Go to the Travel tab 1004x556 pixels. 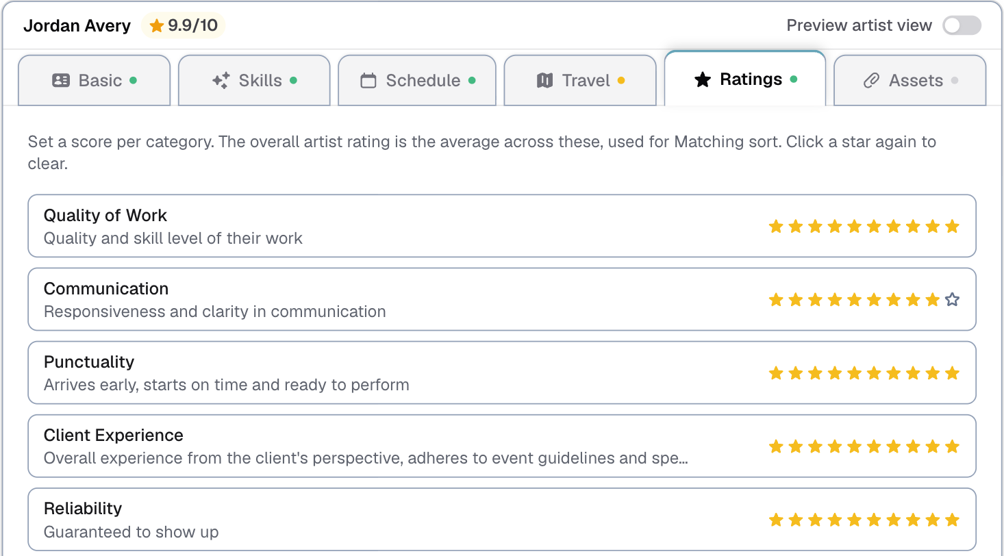click(x=580, y=80)
